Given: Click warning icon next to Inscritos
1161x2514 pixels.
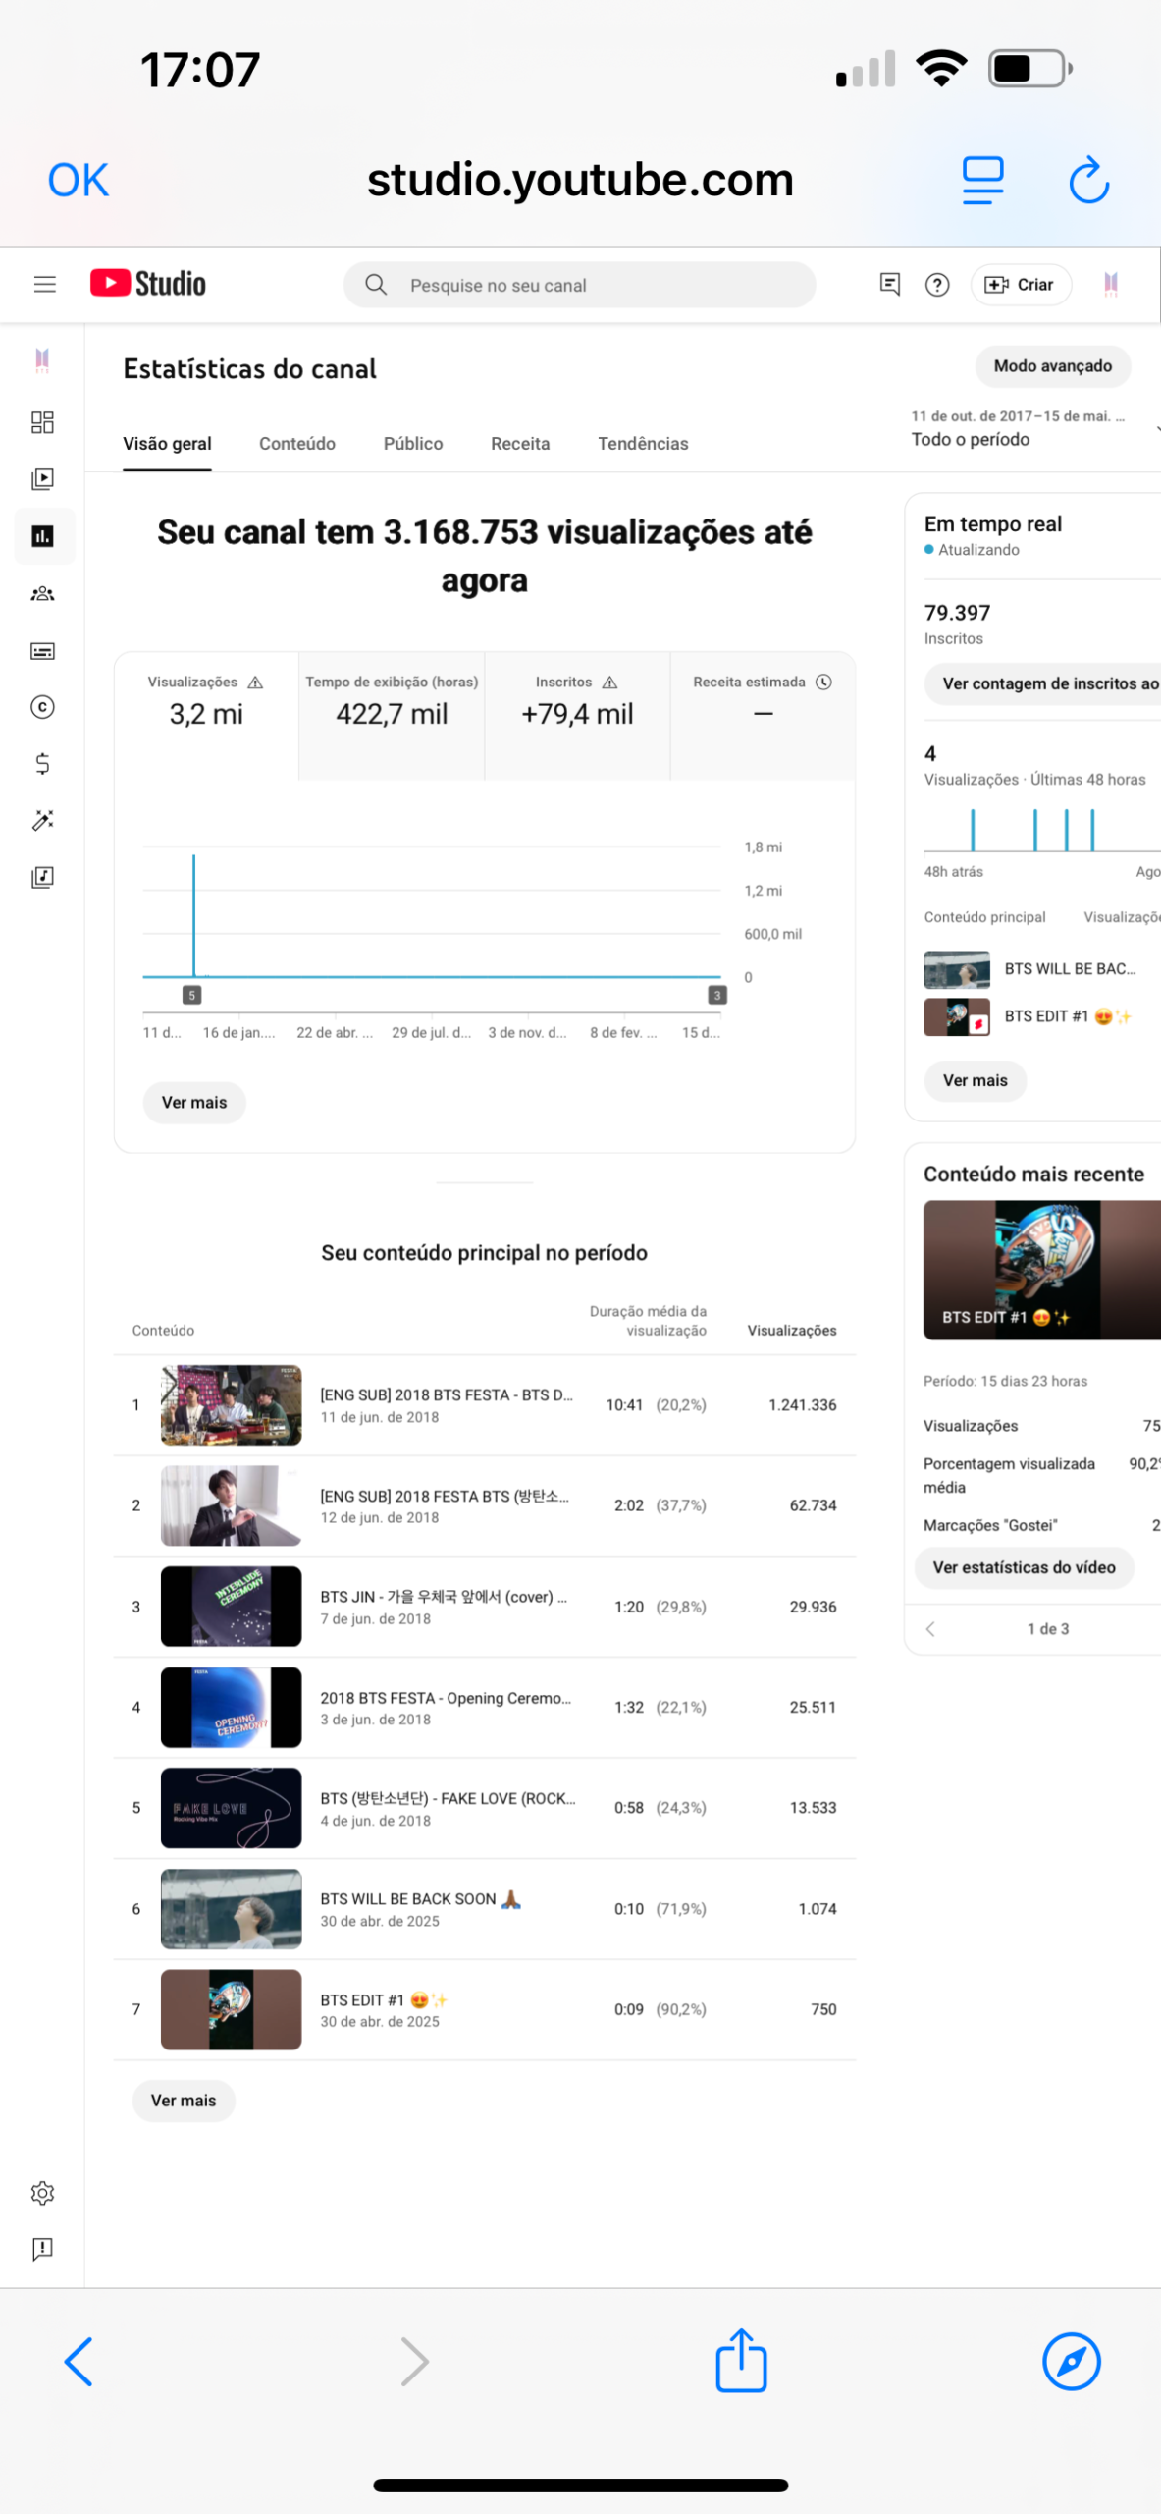Looking at the screenshot, I should click(x=609, y=683).
